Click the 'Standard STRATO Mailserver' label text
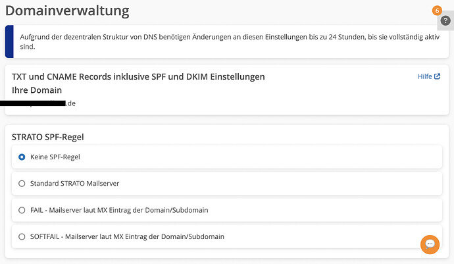The width and height of the screenshot is (454, 264). [74, 183]
